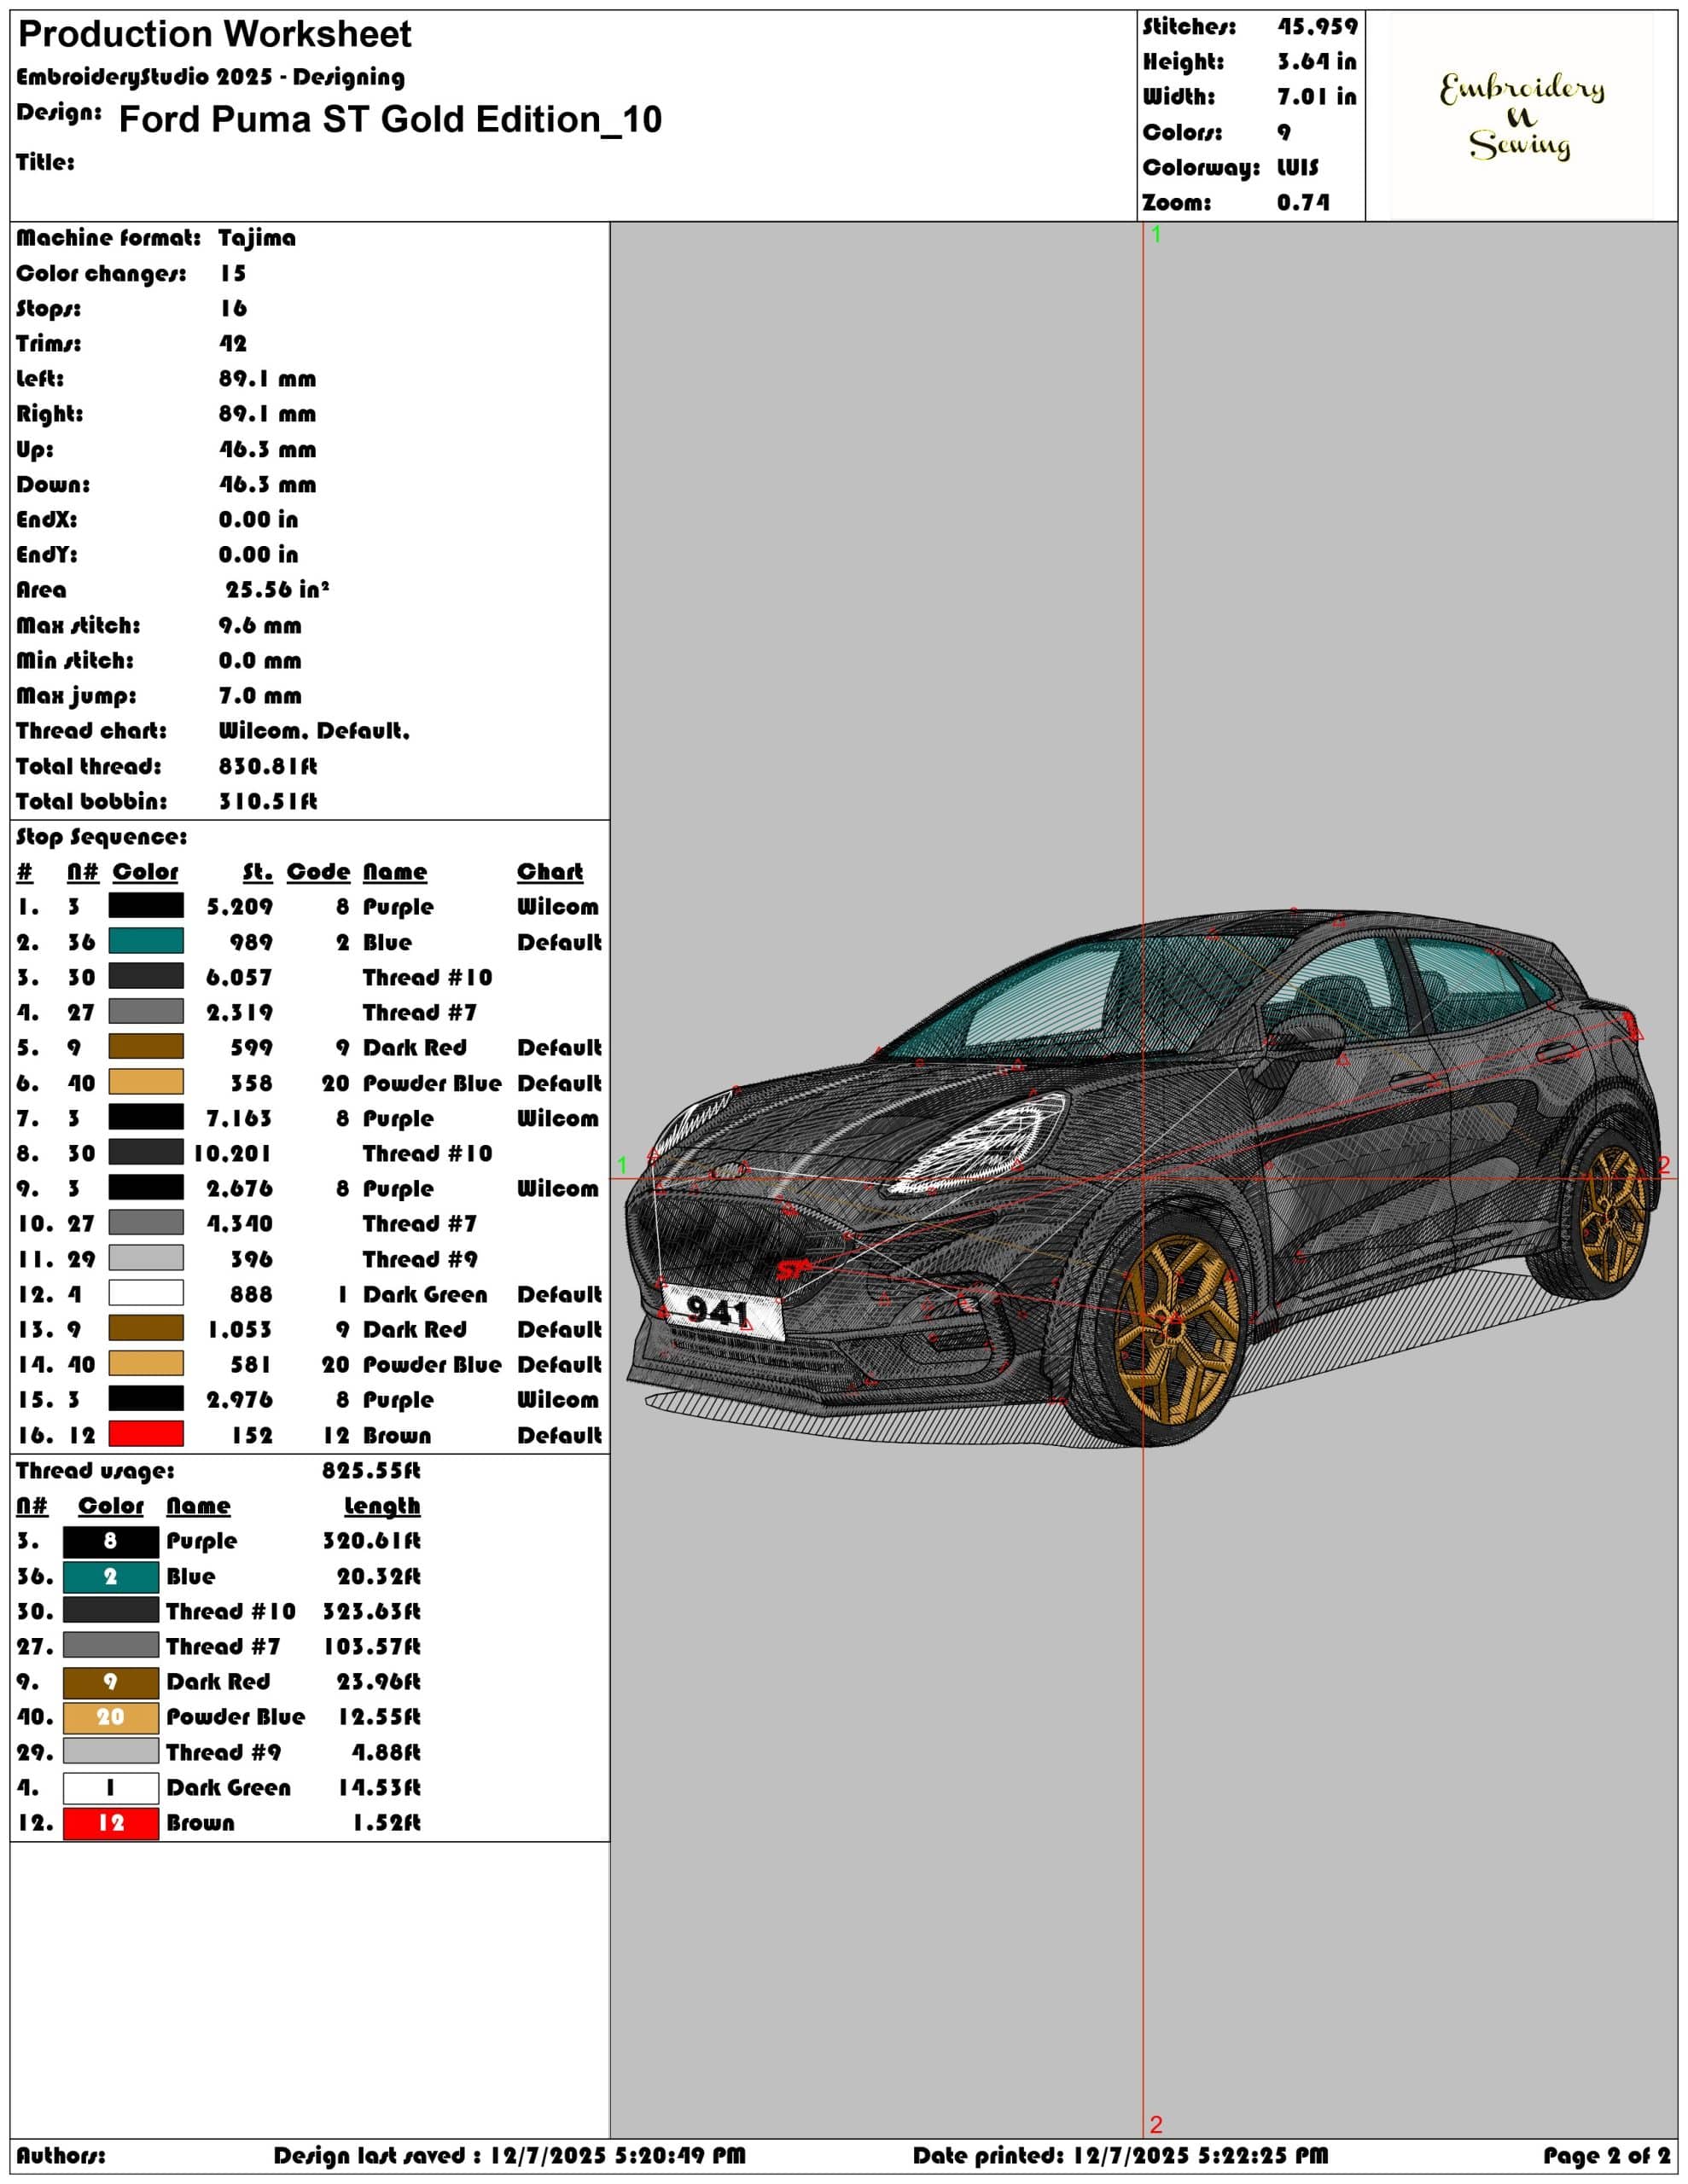Click the zoom value 0.74
The width and height of the screenshot is (1688, 2184).
[x=1303, y=202]
